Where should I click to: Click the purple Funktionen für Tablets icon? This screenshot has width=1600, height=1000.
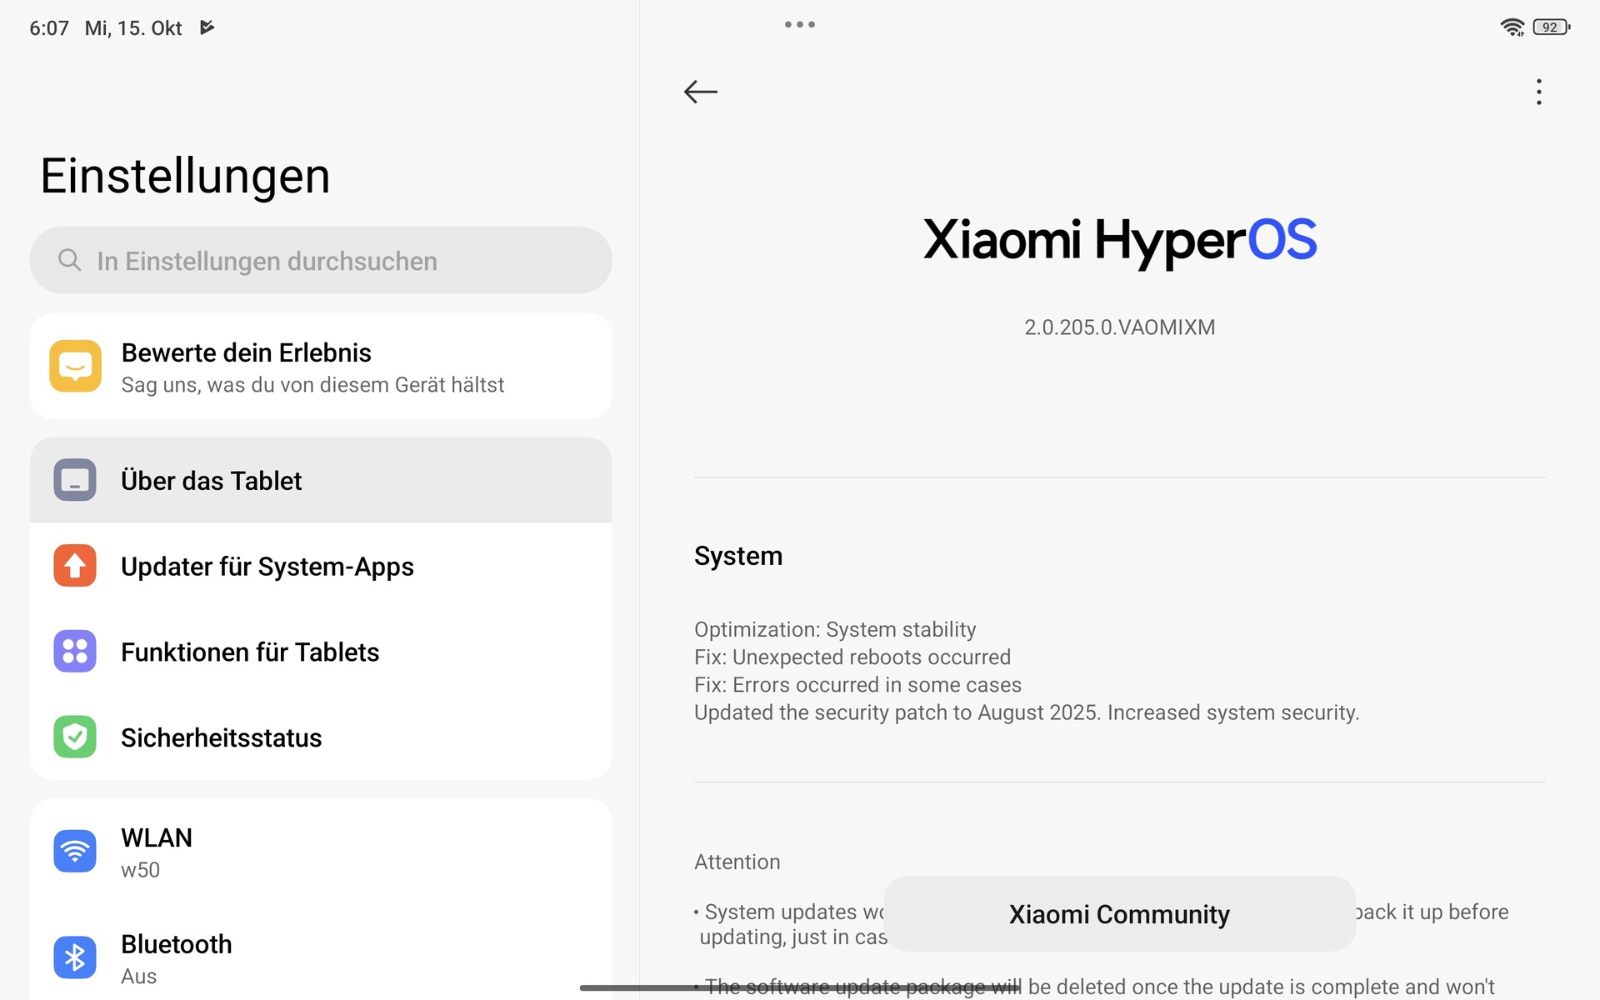[75, 652]
